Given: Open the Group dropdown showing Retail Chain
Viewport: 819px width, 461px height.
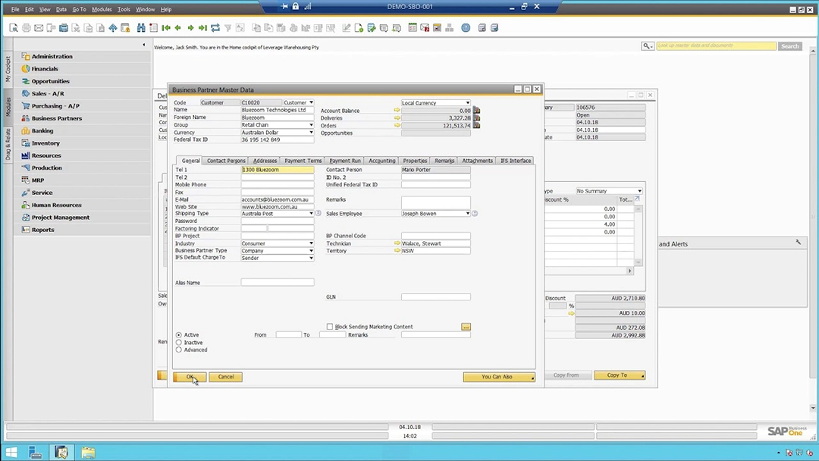Looking at the screenshot, I should pos(310,124).
